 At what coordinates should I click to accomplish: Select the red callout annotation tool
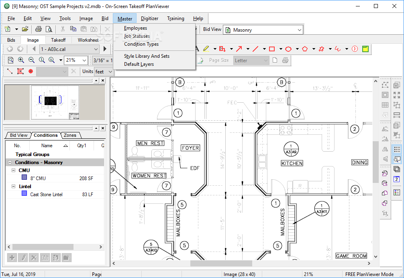[222, 49]
